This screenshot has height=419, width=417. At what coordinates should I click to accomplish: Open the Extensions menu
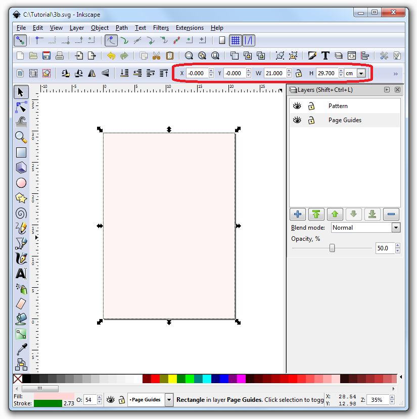(x=190, y=28)
